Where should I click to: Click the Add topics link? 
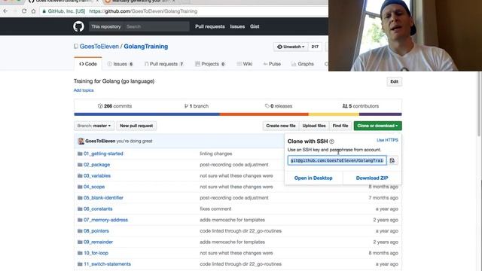84,90
